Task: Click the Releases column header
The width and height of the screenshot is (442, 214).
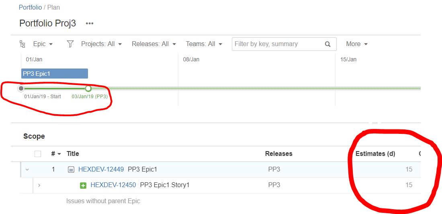Action: tap(279, 154)
